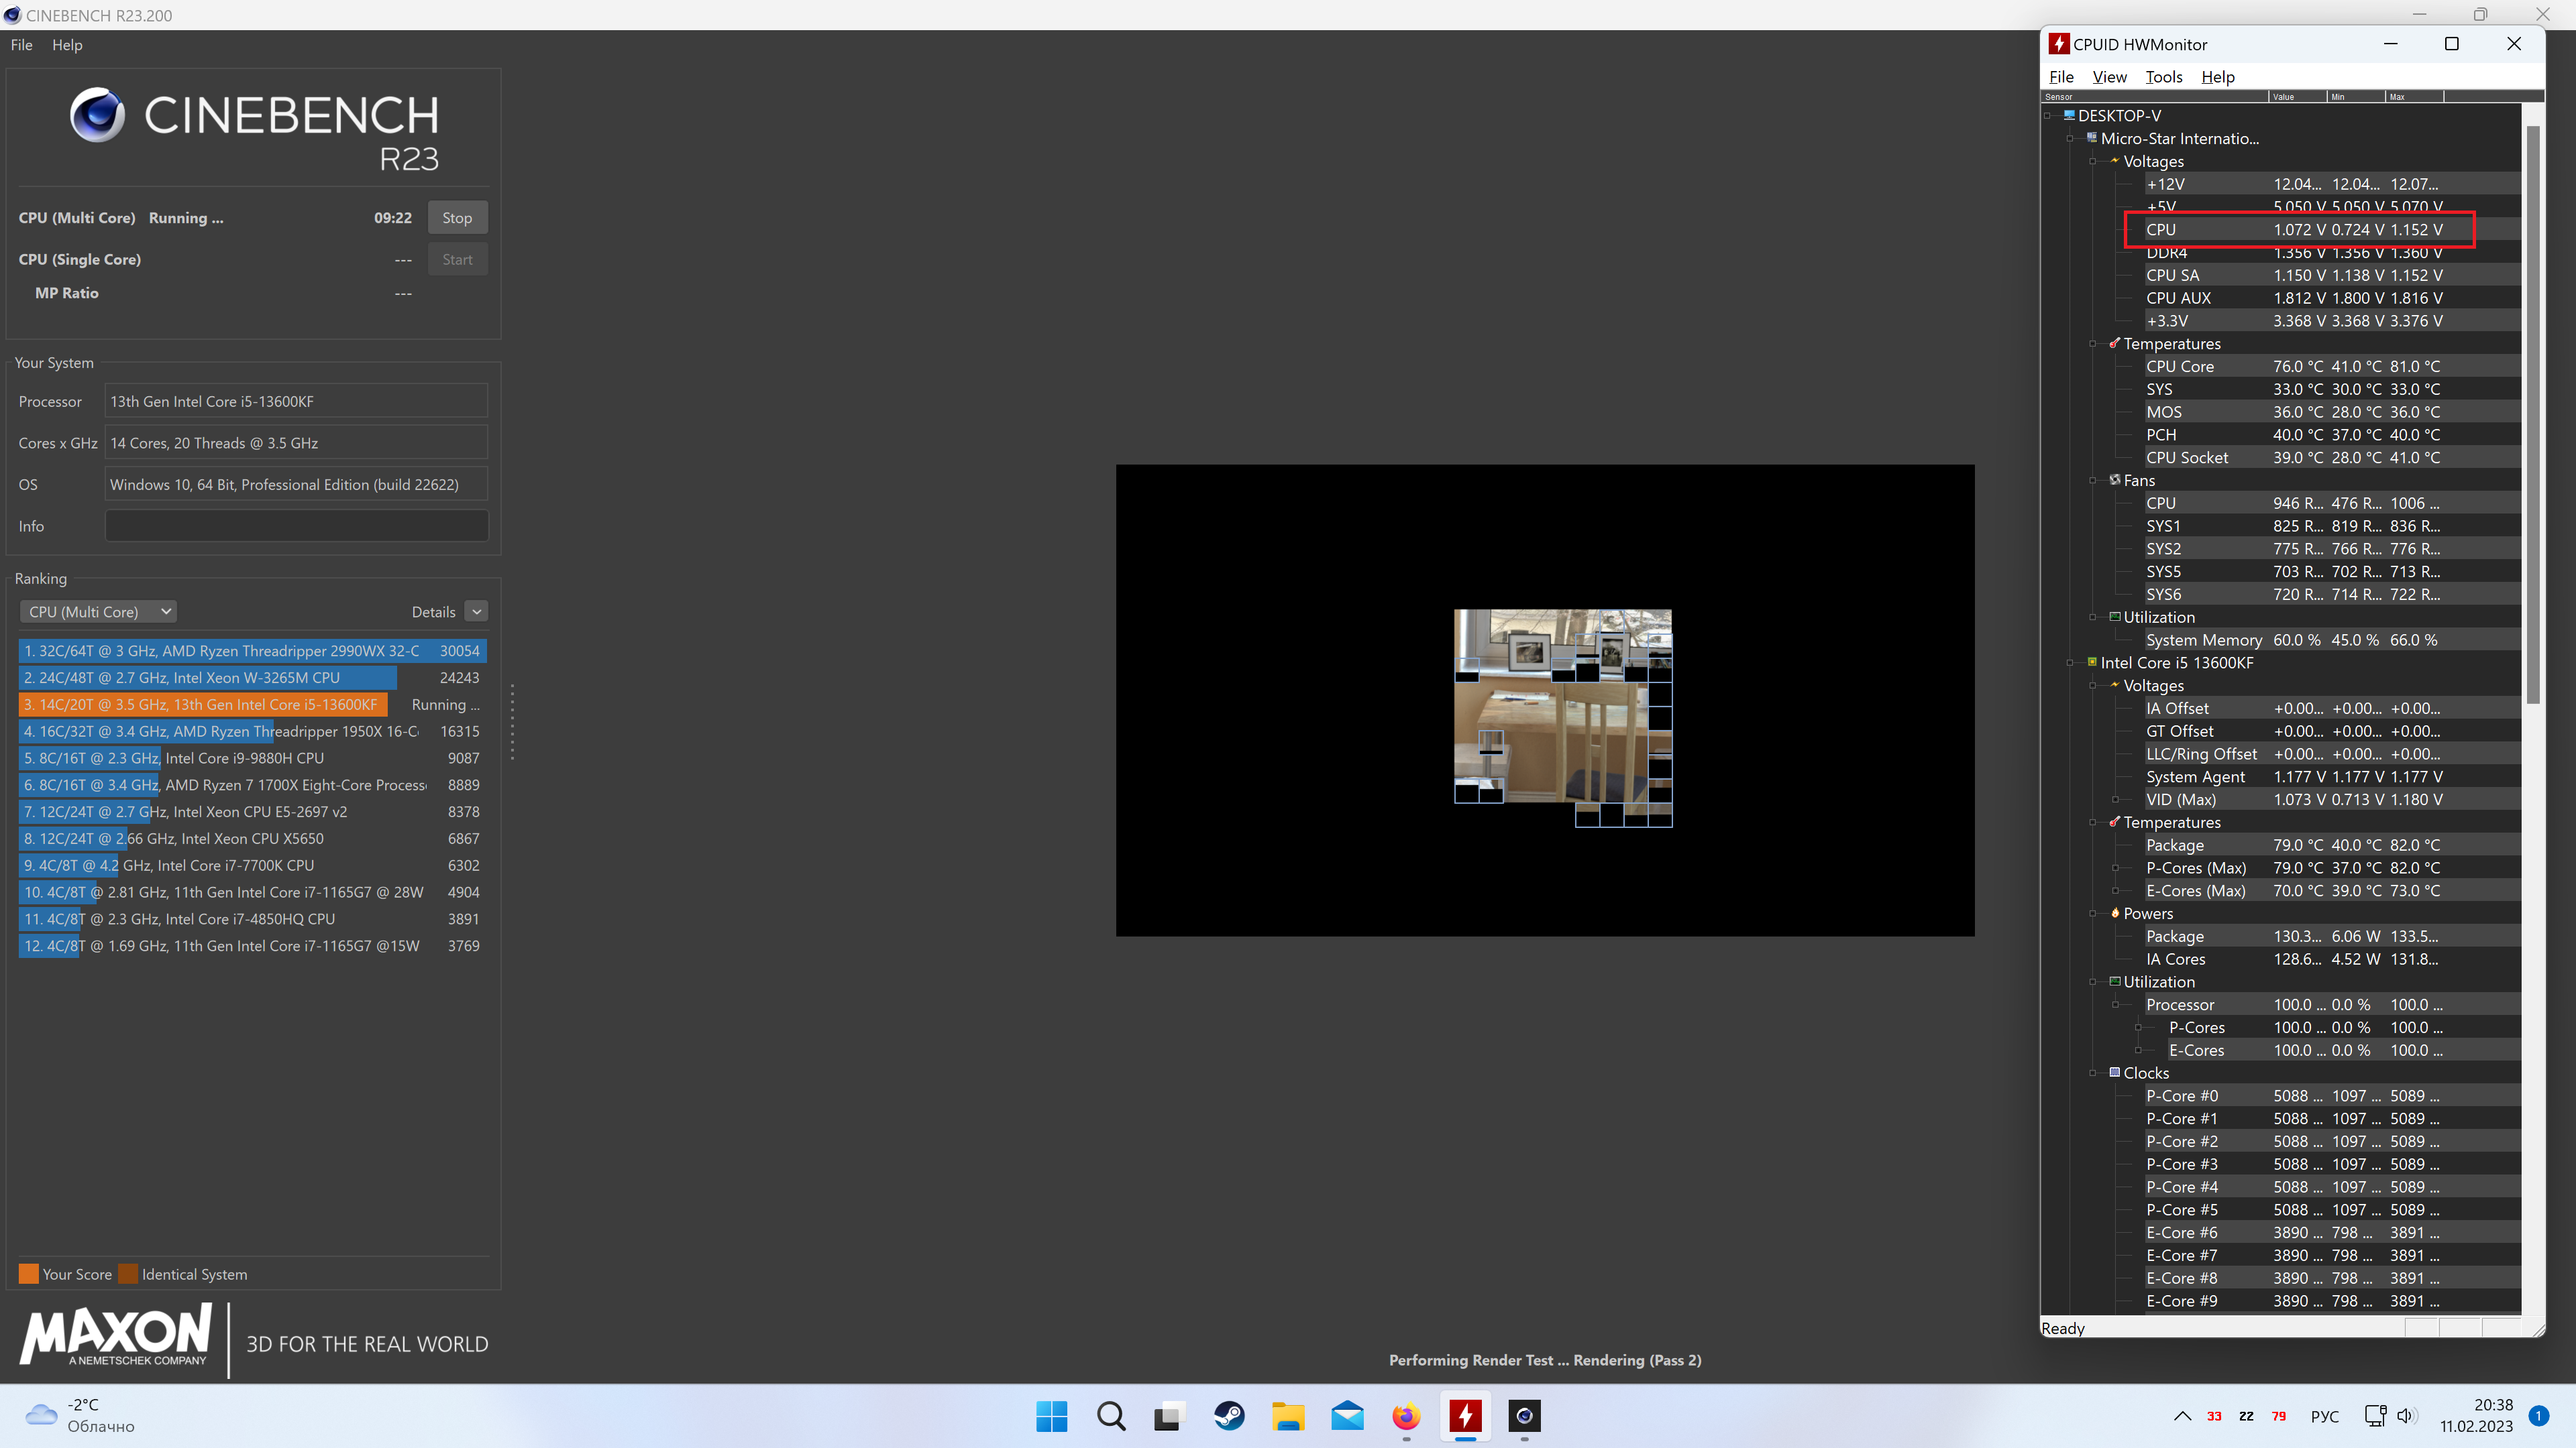The image size is (2576, 1448).
Task: Open the taskbar Search icon
Action: point(1111,1416)
